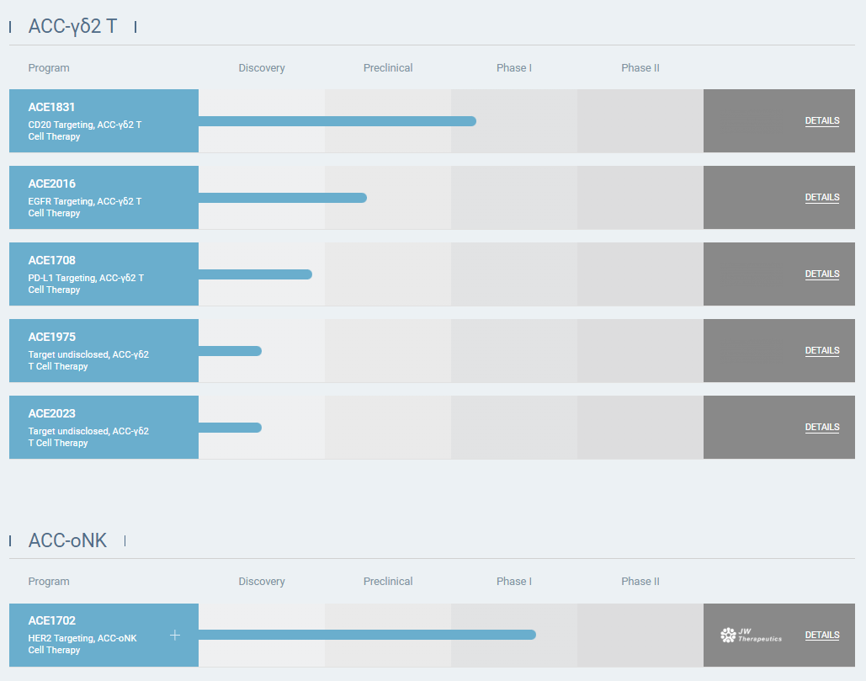This screenshot has height=681, width=866.
Task: Expand the ACE1702 plus icon
Action: point(175,635)
